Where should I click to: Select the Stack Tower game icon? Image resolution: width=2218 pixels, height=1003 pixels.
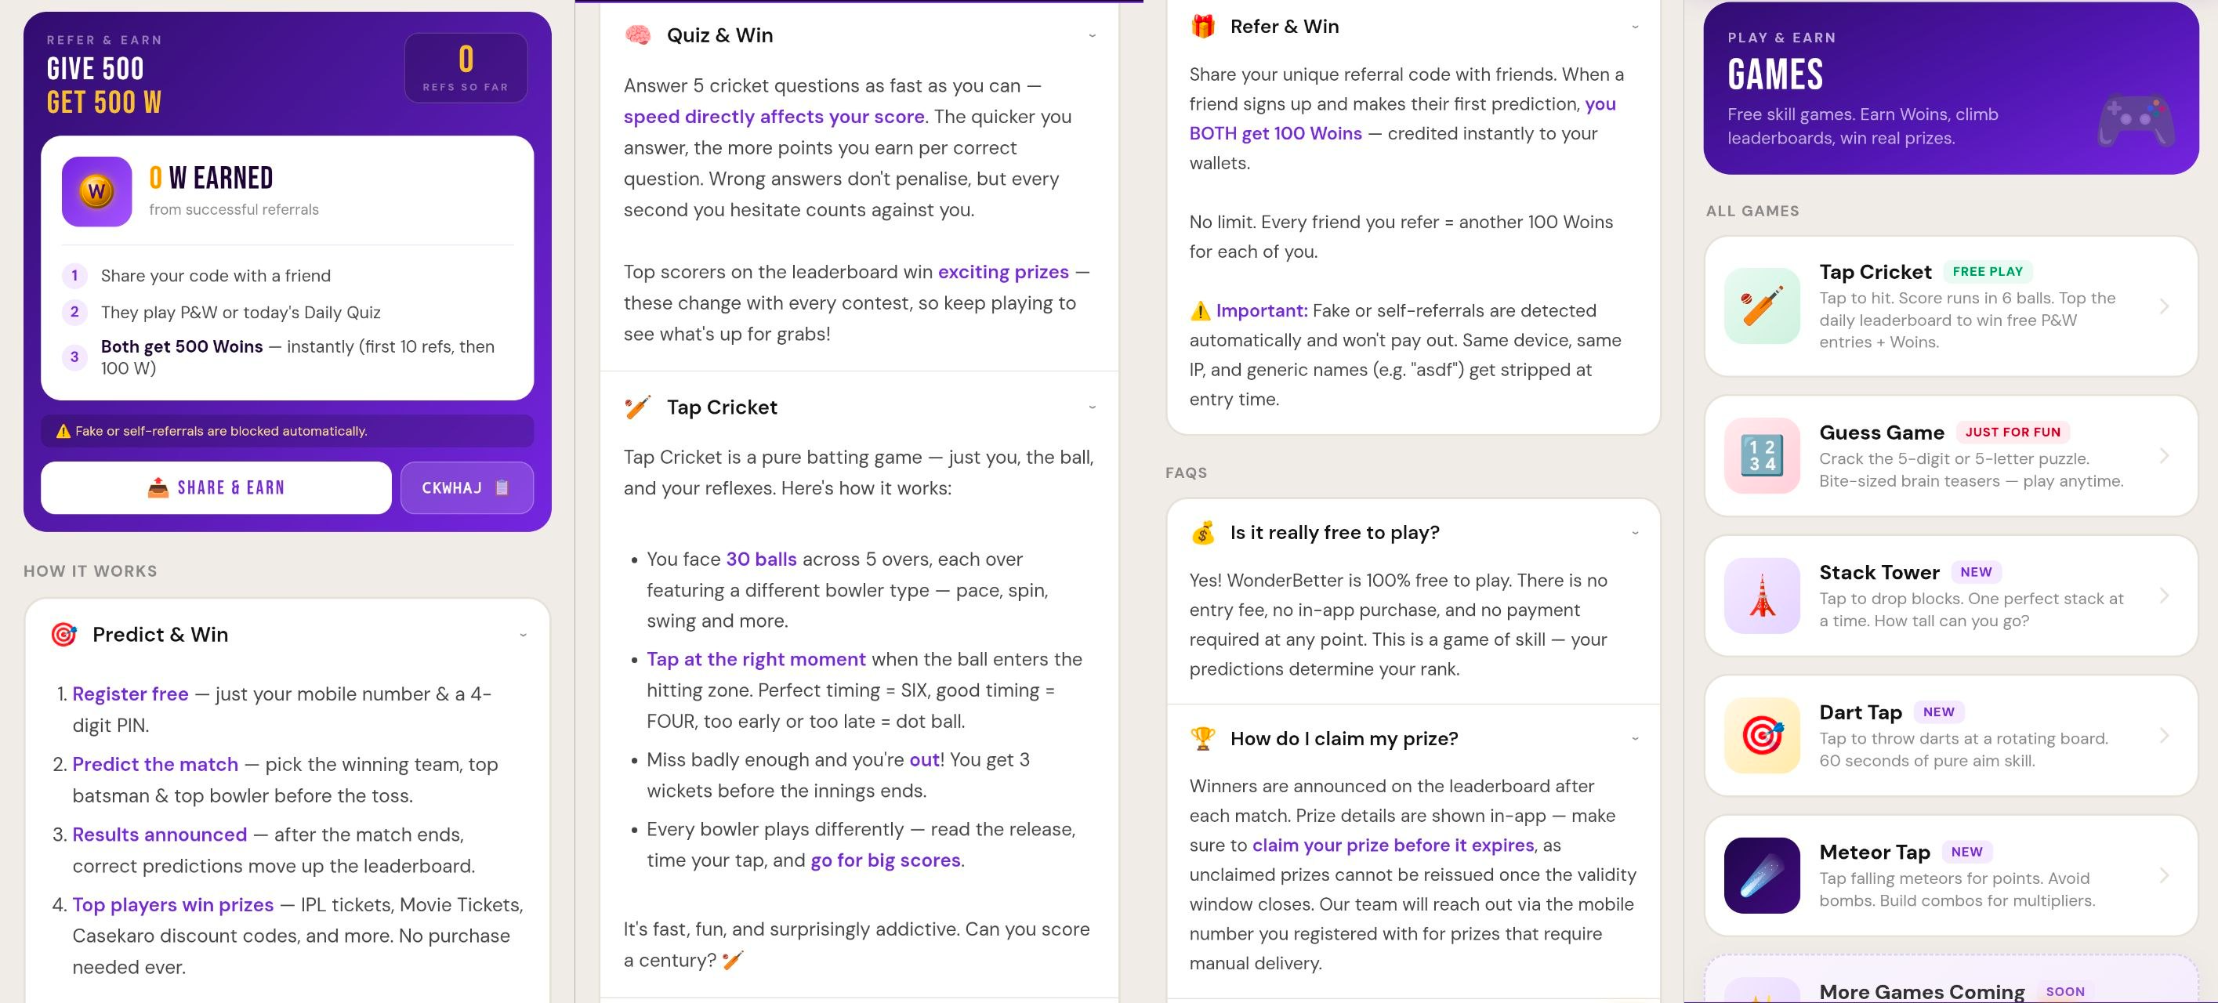click(x=1762, y=596)
